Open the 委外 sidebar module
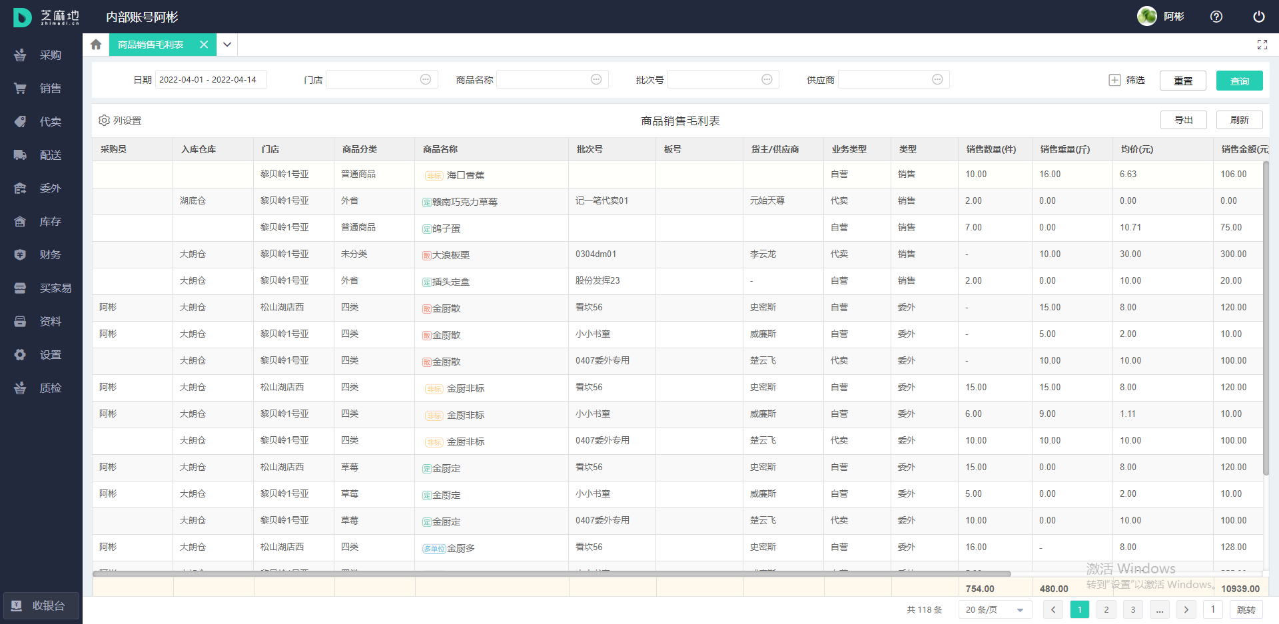1279x624 pixels. point(41,188)
